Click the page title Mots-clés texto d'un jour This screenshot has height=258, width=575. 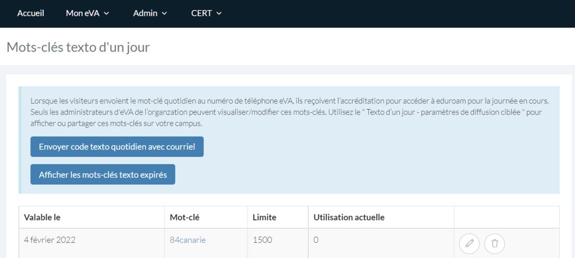(x=78, y=47)
